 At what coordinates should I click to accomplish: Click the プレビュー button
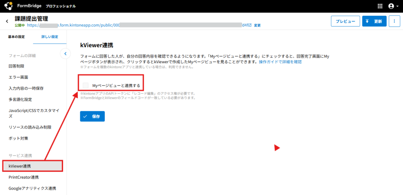click(x=345, y=21)
